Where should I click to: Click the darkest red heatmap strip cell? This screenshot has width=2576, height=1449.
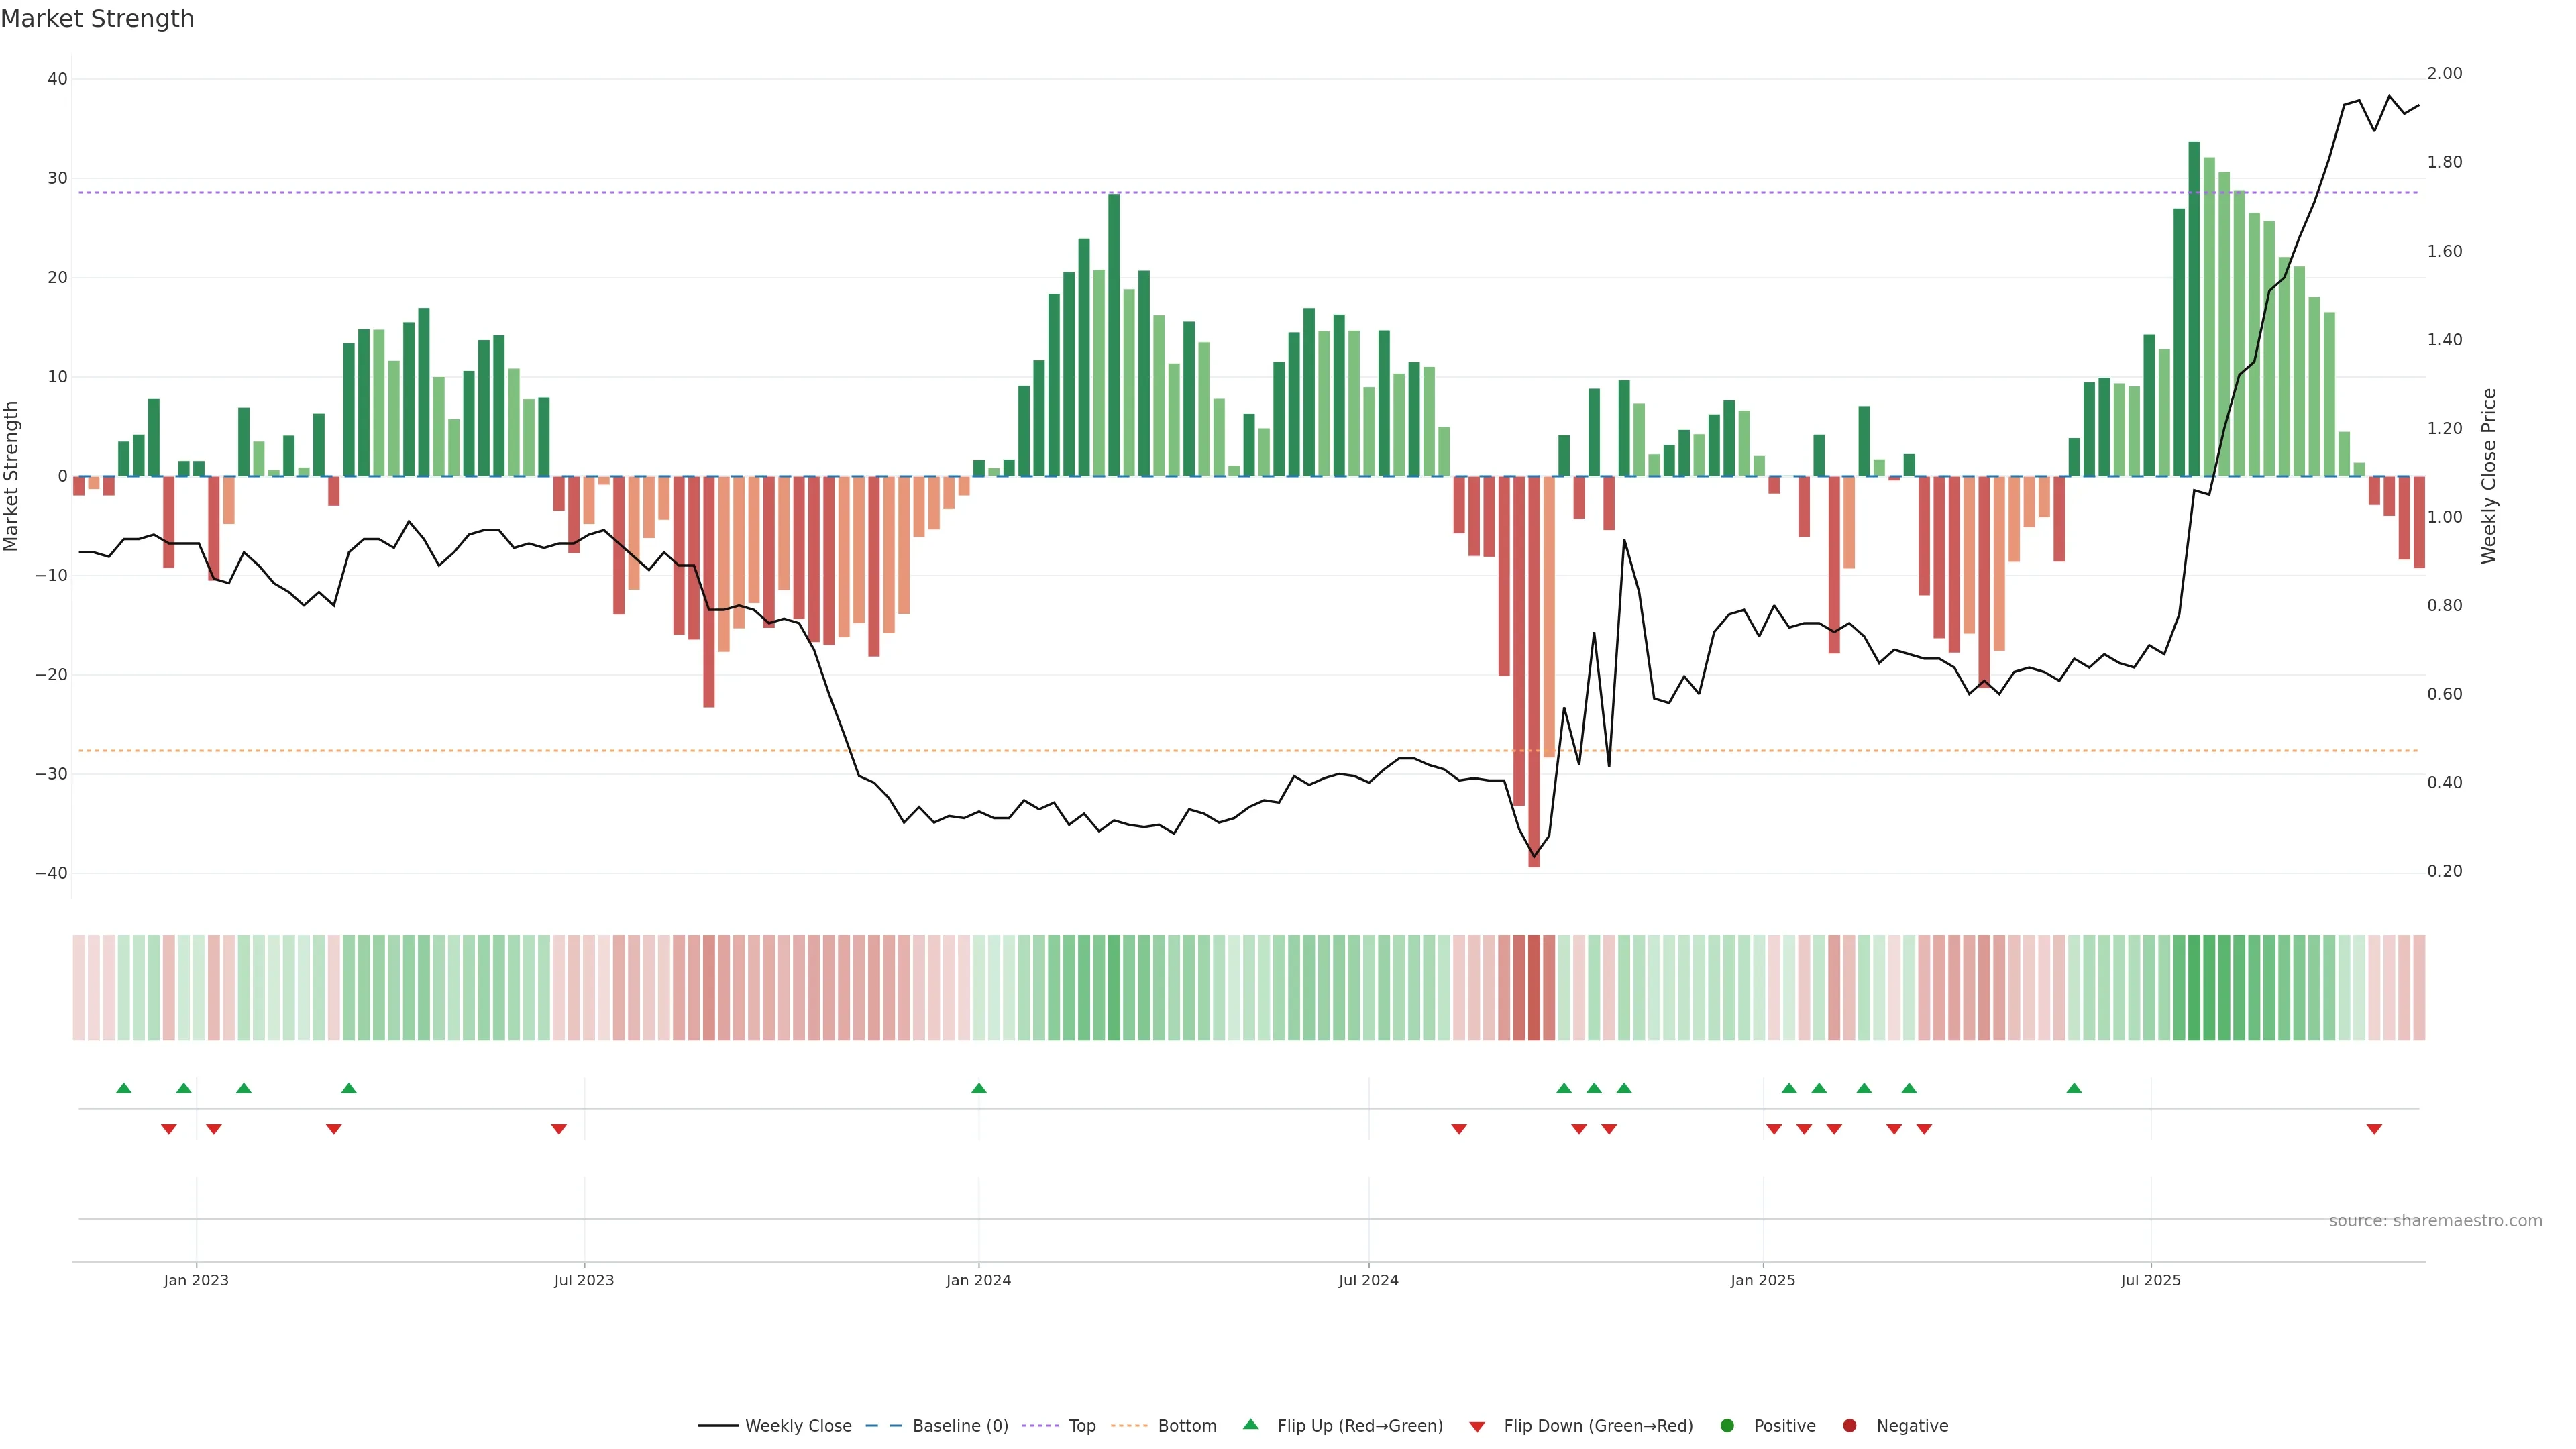coord(1534,988)
